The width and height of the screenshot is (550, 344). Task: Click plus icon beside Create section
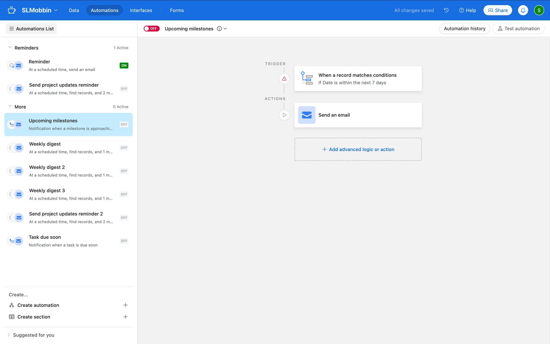[125, 317]
